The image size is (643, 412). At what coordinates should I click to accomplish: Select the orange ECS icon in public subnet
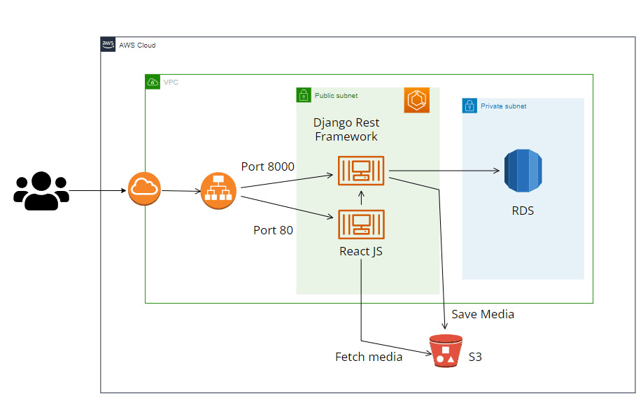pyautogui.click(x=416, y=100)
